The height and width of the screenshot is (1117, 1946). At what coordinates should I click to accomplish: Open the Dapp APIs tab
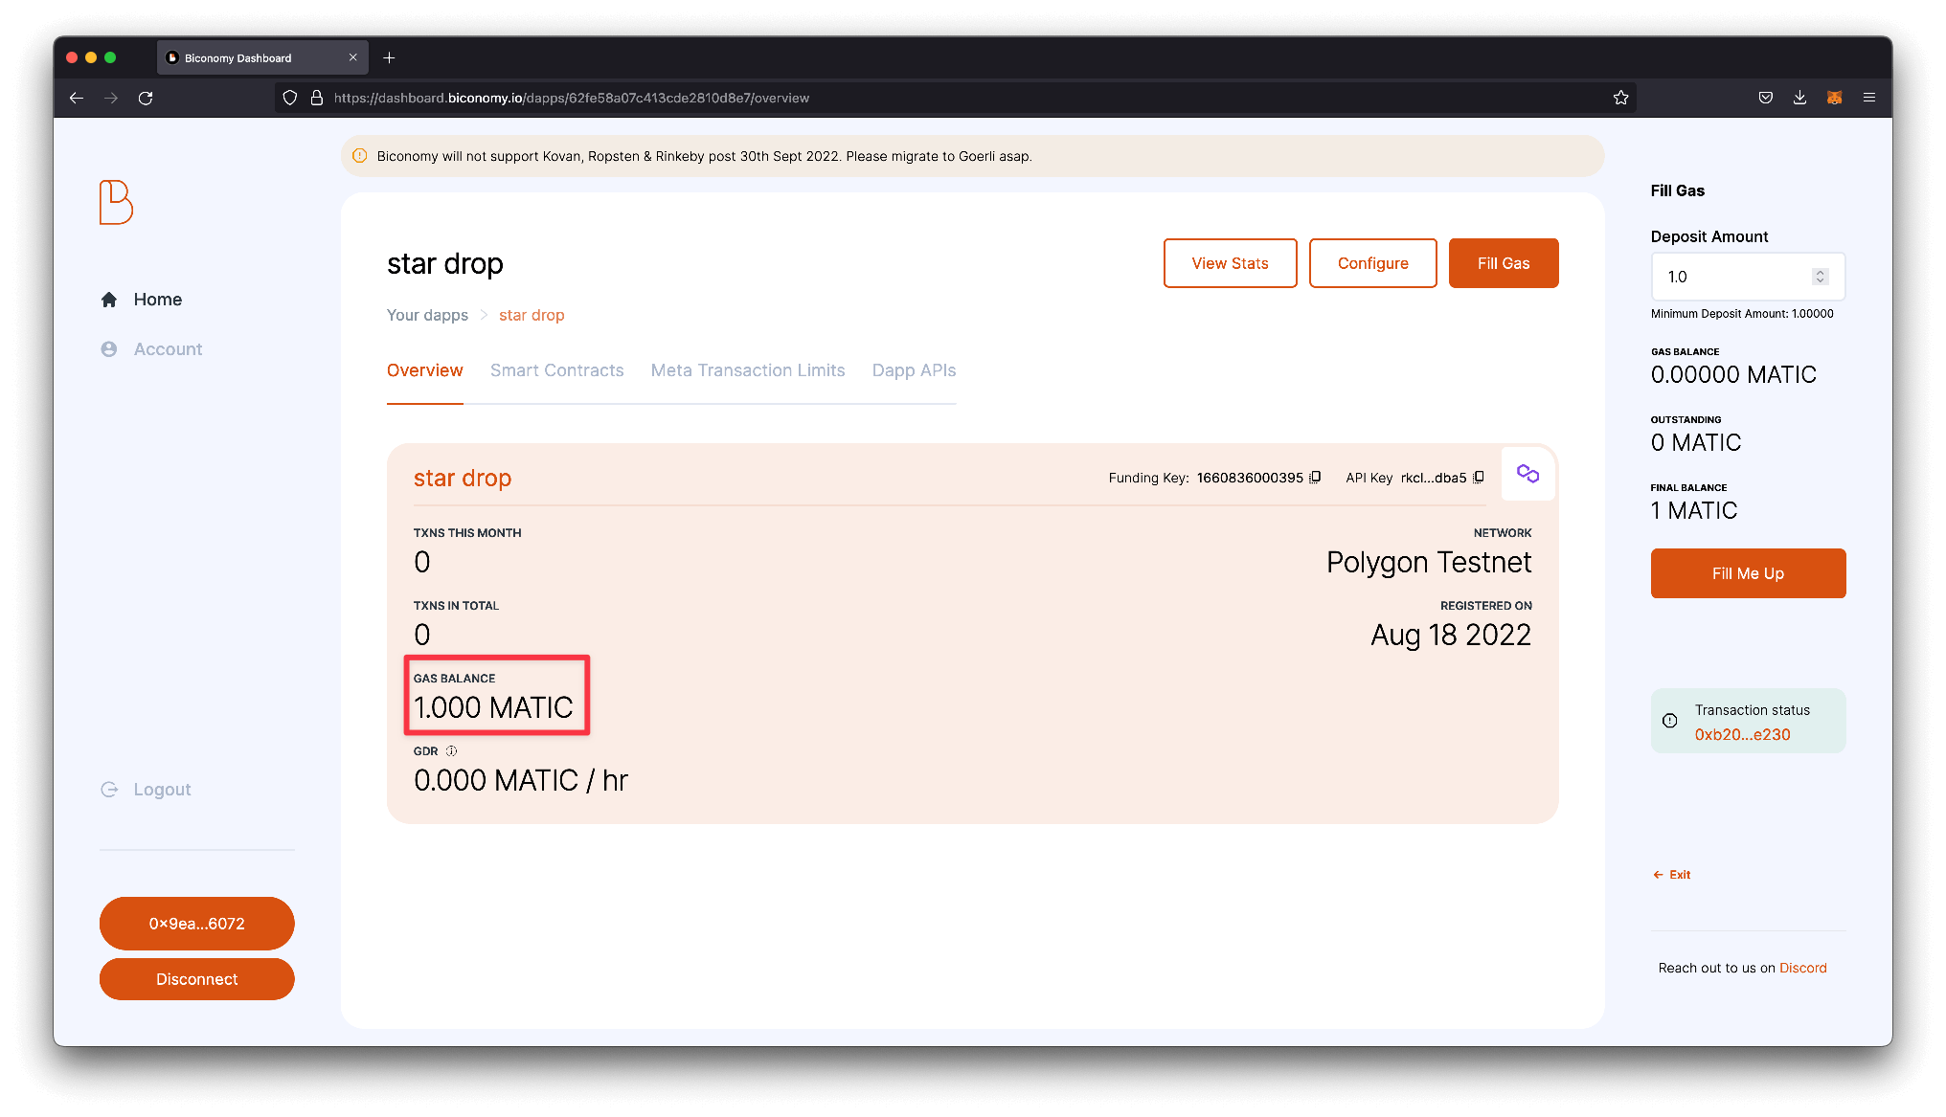(x=913, y=370)
